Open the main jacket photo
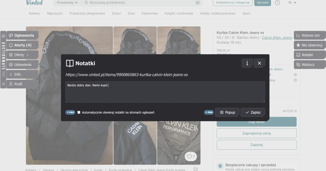Image resolution: width=326 pixels, height=171 pixels. coord(69,96)
